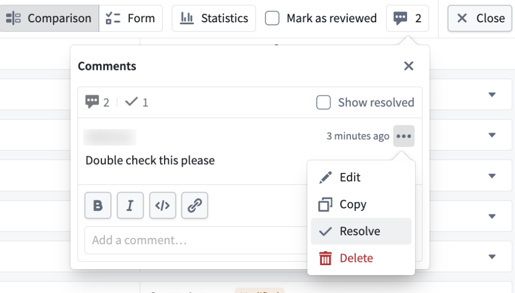Screen dimensions: 515x293
Task: Uncheck the Show resolved option
Action: coord(323,102)
